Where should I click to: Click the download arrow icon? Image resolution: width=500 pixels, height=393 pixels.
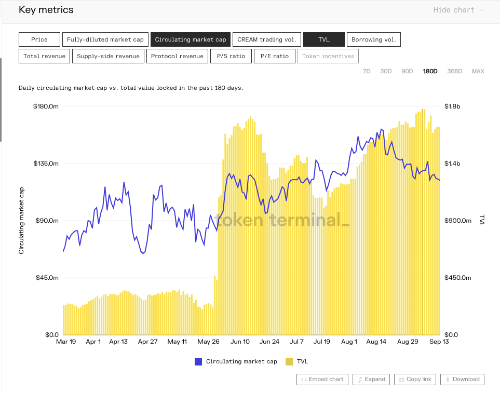pyautogui.click(x=448, y=380)
